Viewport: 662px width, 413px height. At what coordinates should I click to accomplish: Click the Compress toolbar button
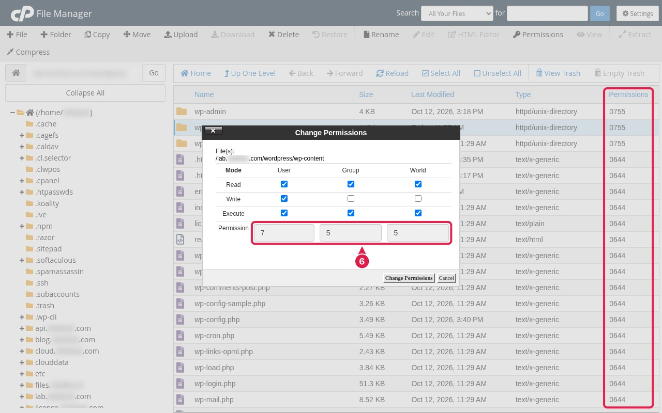pyautogui.click(x=28, y=52)
